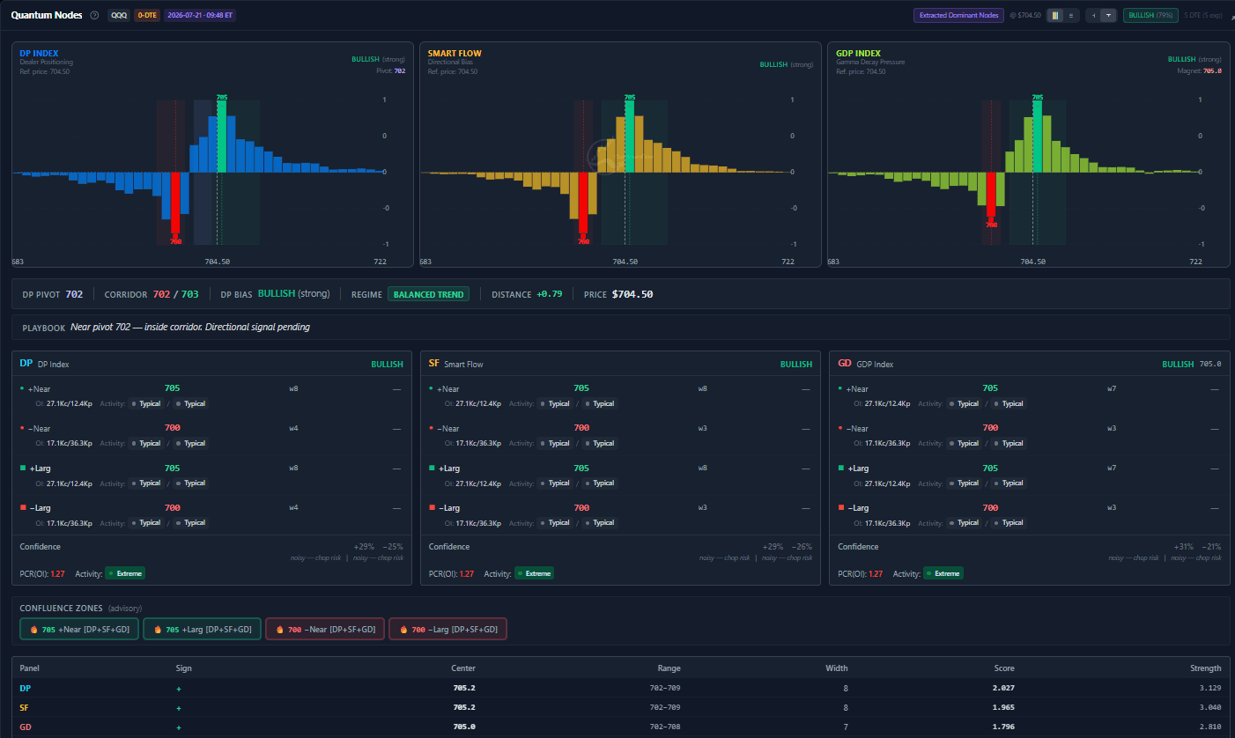
Task: Click the green 705 bar in GDP Index chart
Action: (x=1037, y=137)
